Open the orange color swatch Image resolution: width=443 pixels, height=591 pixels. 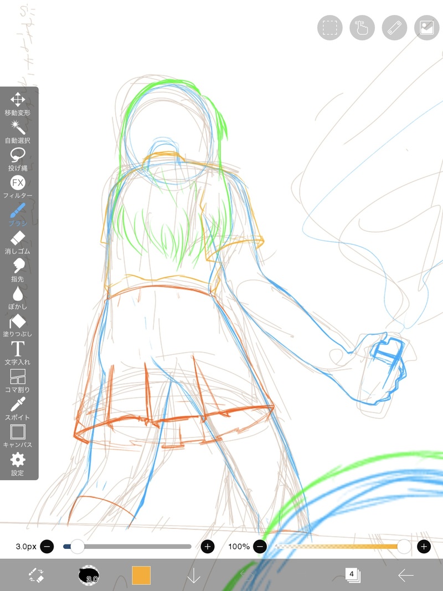[141, 575]
